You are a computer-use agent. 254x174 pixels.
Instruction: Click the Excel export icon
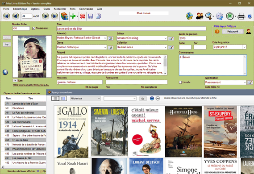(230, 16)
